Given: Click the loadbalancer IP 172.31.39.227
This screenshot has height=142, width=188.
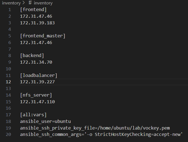Looking at the screenshot, I should pos(37,82).
